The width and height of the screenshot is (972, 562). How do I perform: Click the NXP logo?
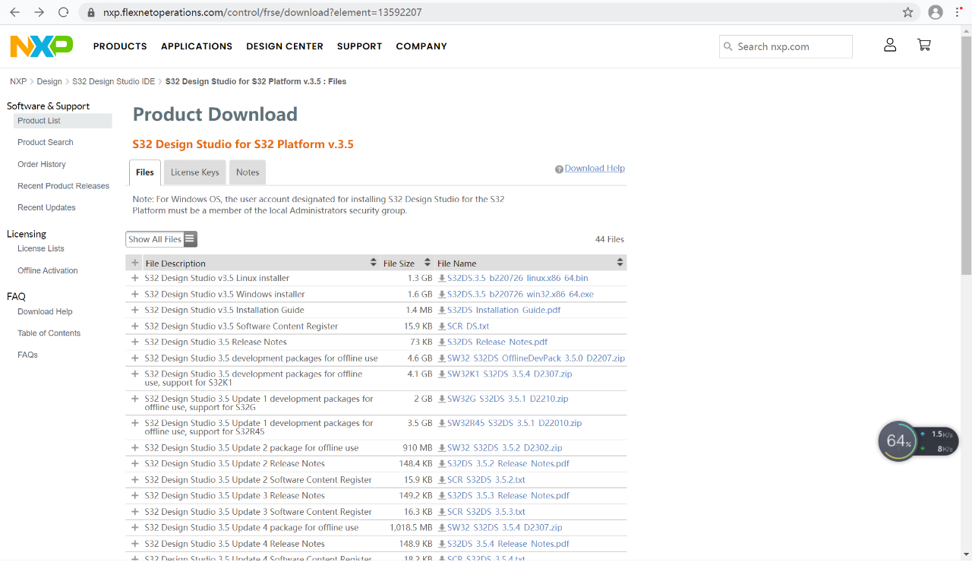point(41,46)
